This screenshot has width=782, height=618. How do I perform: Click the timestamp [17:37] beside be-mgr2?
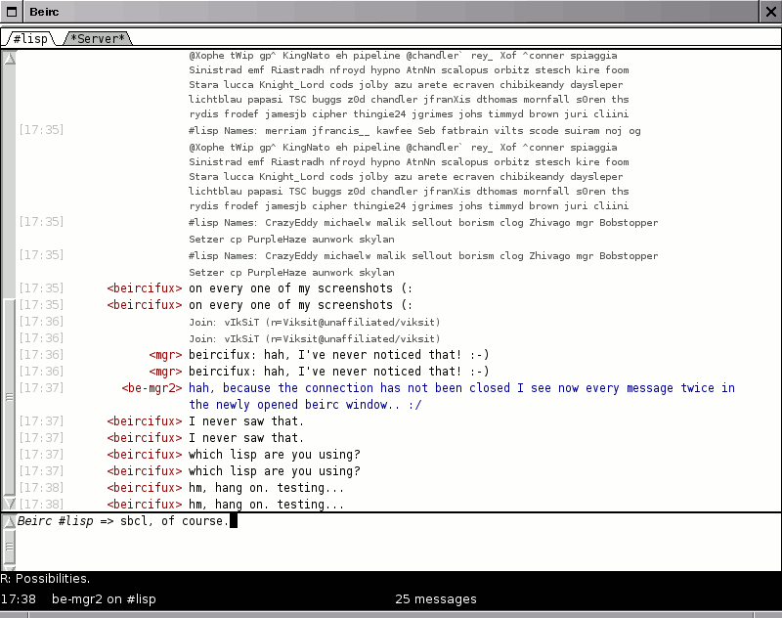[41, 388]
